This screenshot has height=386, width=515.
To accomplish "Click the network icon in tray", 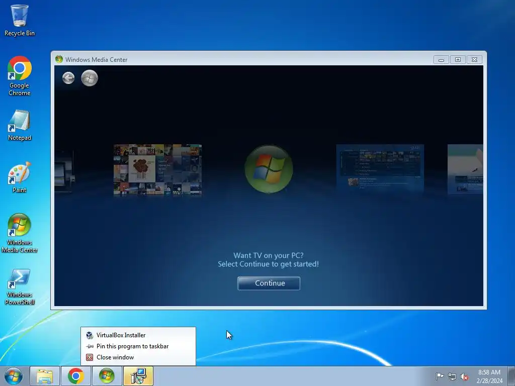I will (x=452, y=376).
